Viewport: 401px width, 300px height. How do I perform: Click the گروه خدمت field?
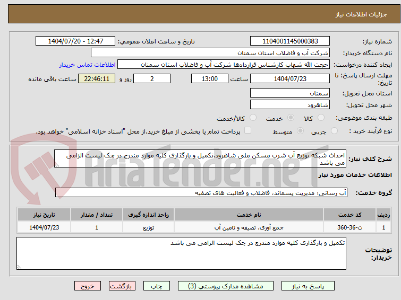pyautogui.click(x=201, y=193)
